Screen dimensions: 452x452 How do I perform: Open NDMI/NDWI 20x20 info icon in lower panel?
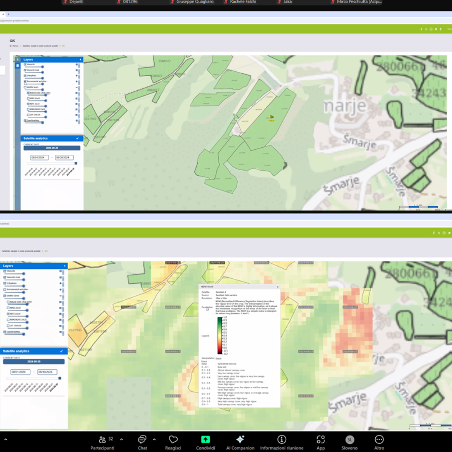pos(61,320)
